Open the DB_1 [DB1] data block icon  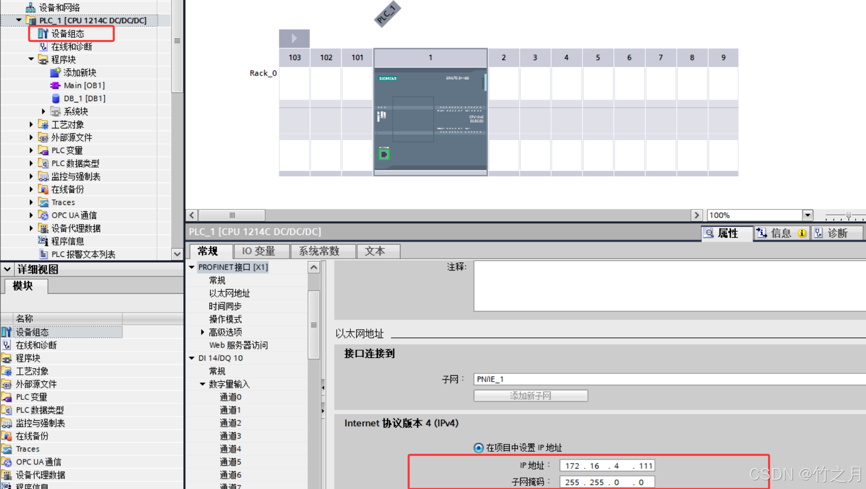(x=56, y=98)
